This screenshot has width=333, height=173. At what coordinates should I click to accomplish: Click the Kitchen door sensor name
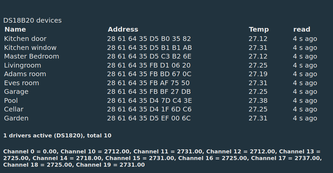pos(25,39)
